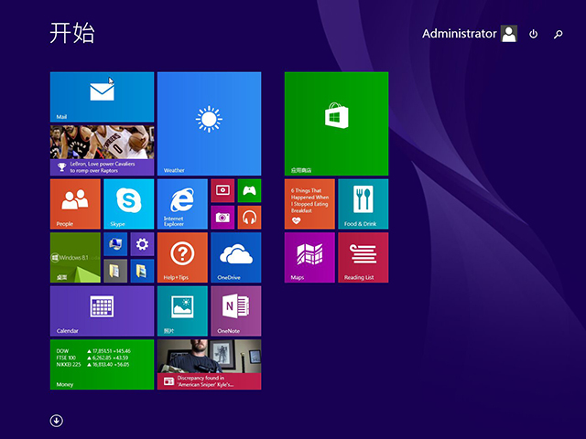Open the Food & Drink tile
This screenshot has width=586, height=439.
pyautogui.click(x=364, y=204)
